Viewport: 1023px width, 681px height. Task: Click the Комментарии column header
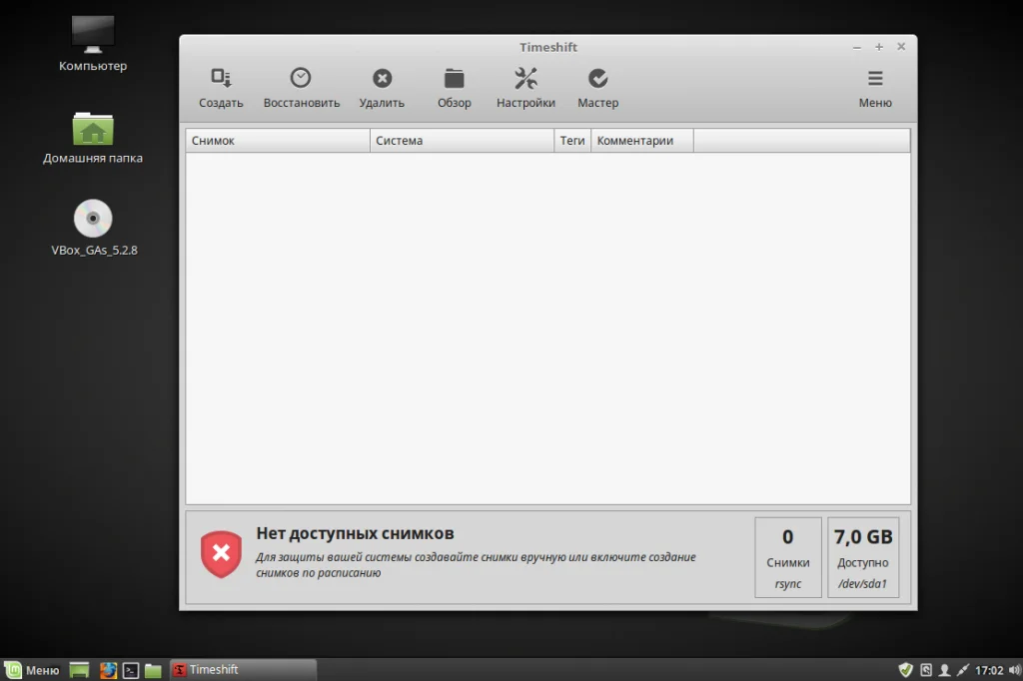click(642, 140)
